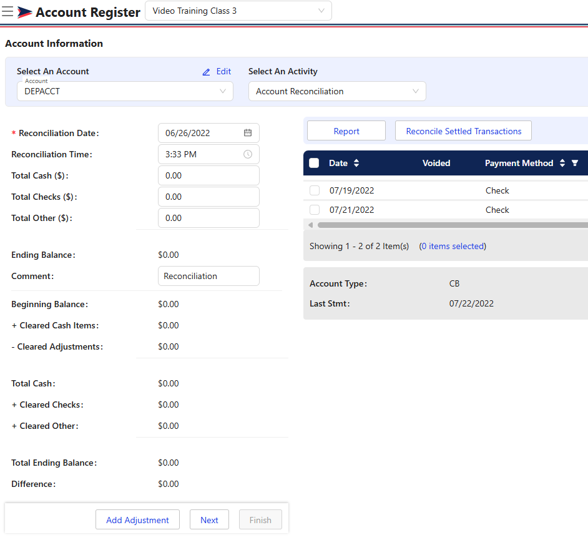Click the Finish button
This screenshot has width=588, height=540.
pos(260,520)
